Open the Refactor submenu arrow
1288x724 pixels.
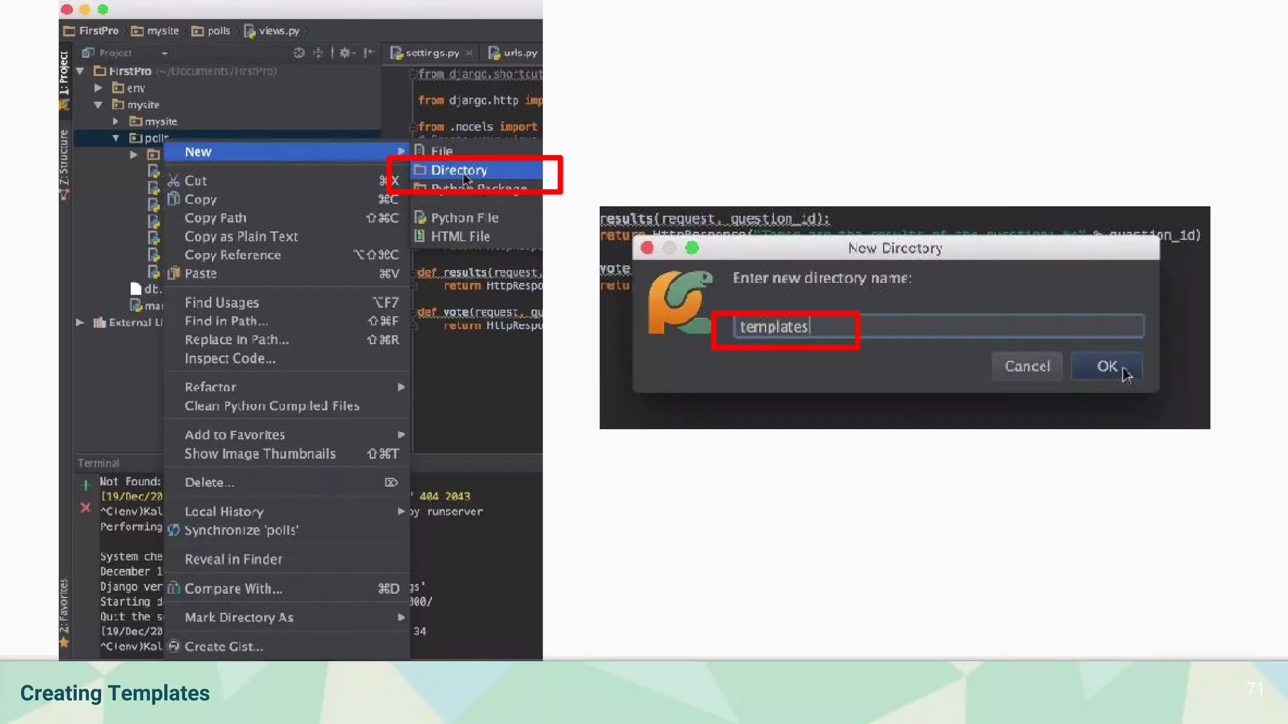[401, 387]
